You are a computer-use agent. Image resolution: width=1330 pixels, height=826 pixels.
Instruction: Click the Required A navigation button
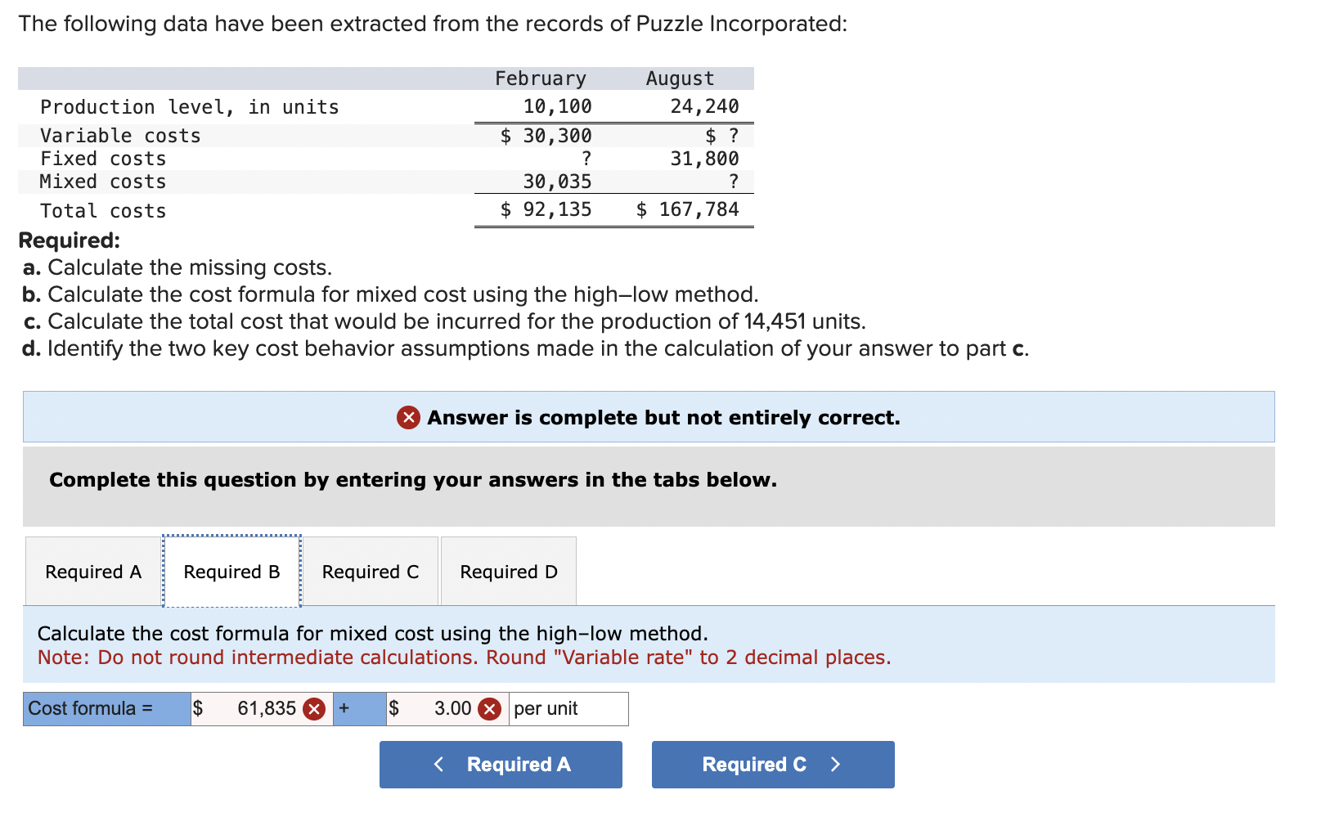pyautogui.click(x=501, y=764)
